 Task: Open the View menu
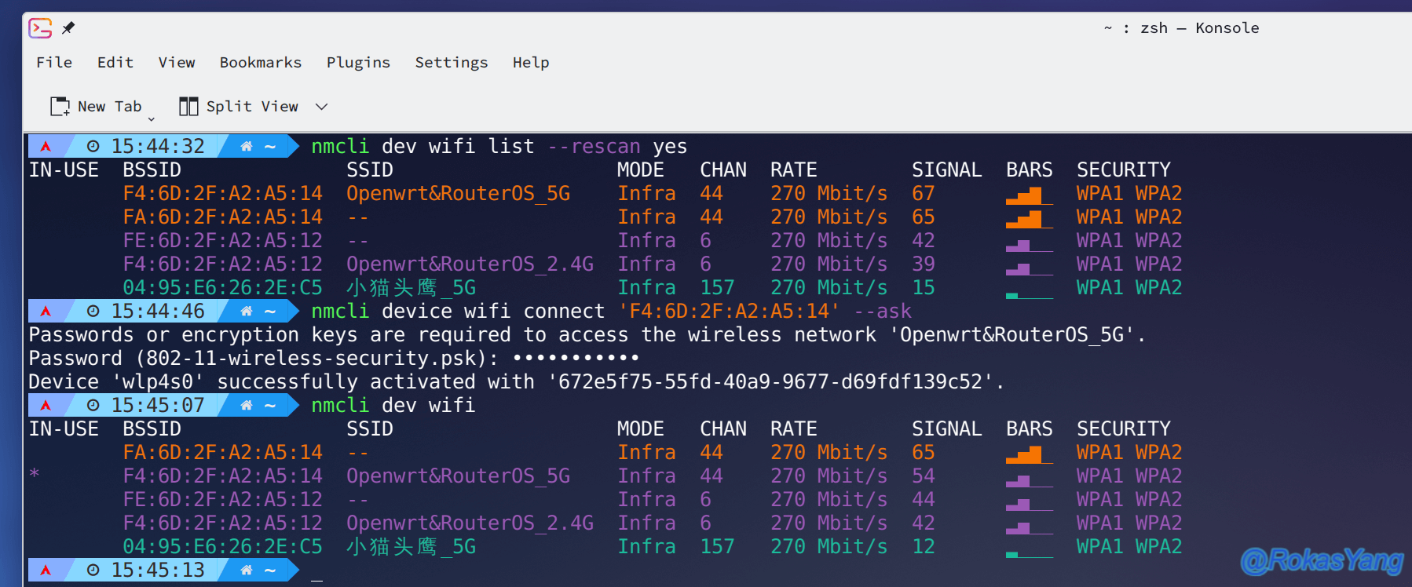tap(177, 62)
